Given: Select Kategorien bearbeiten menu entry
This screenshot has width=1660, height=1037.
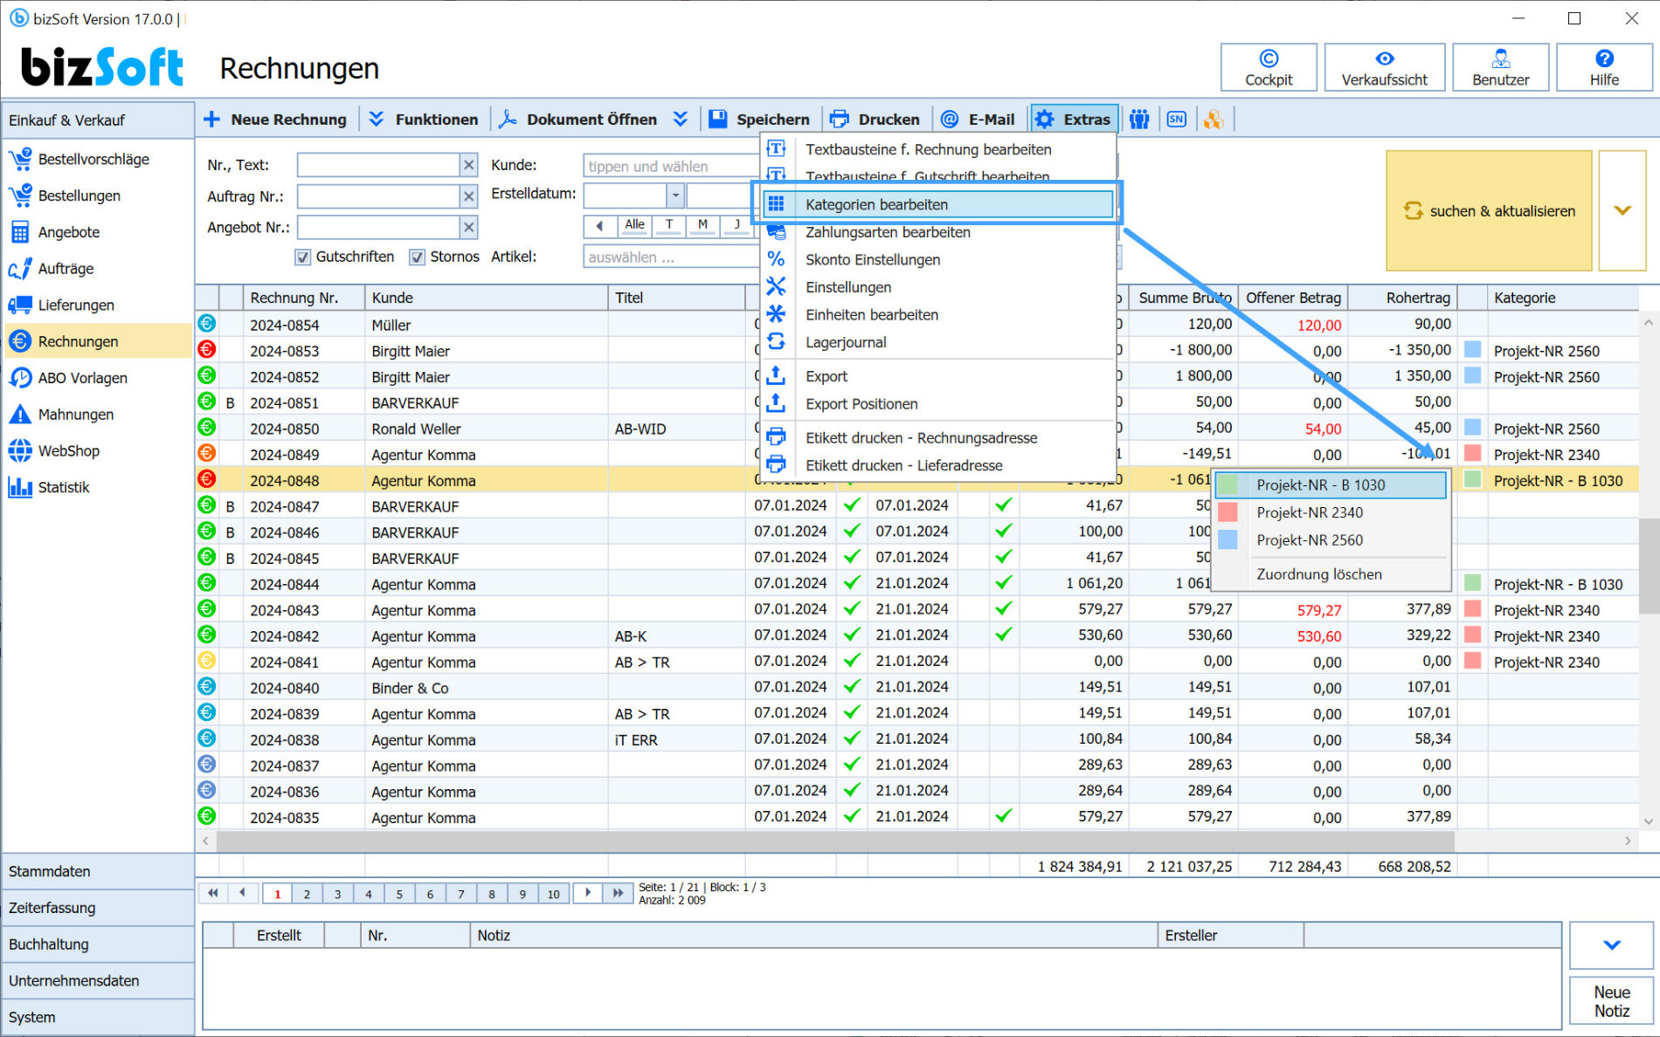Looking at the screenshot, I should click(x=937, y=204).
